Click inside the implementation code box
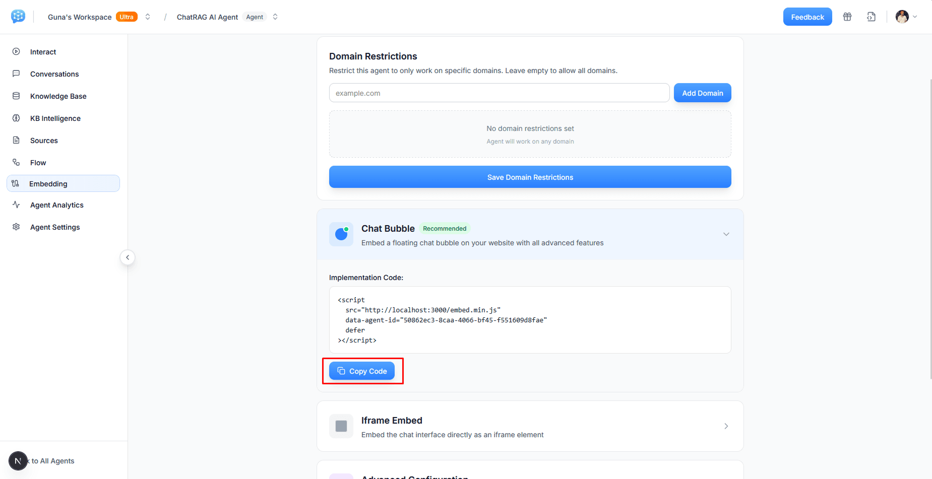This screenshot has height=479, width=932. tap(530, 320)
